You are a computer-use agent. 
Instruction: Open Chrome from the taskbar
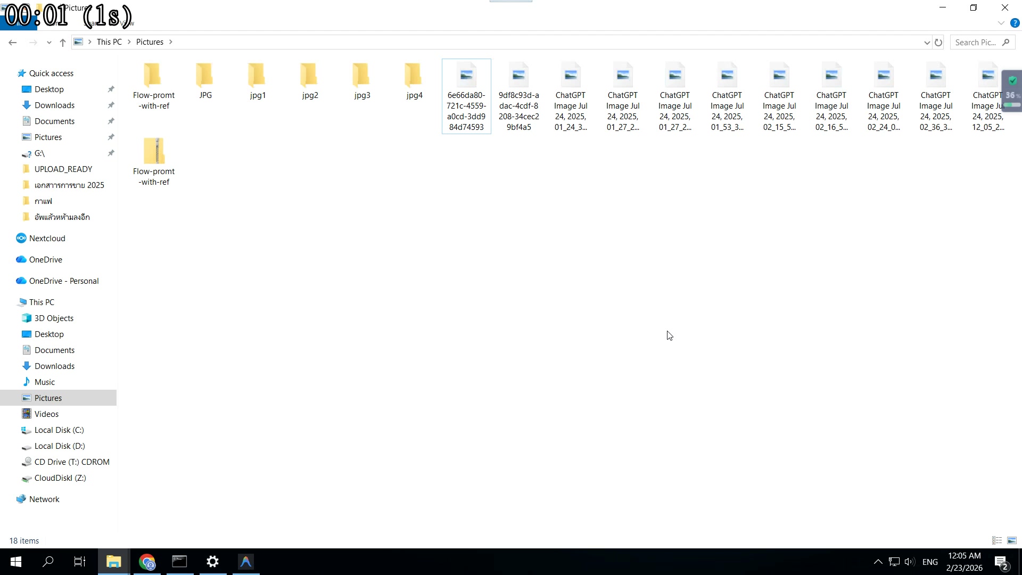click(147, 562)
